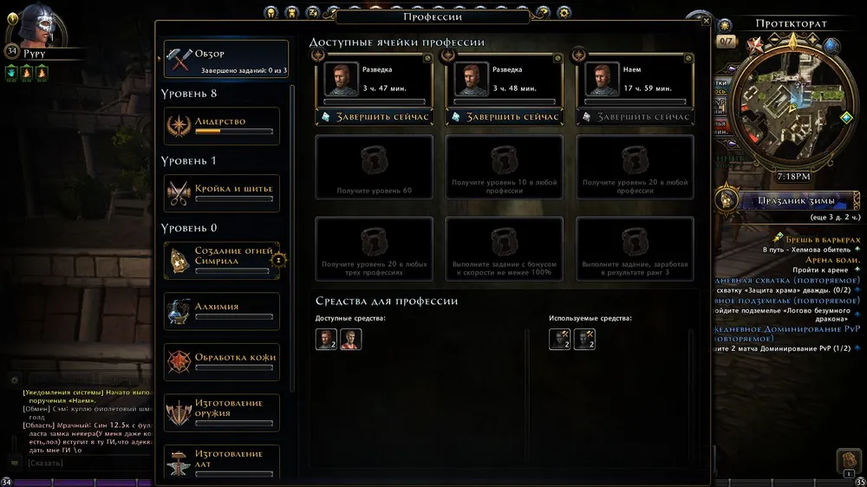Click the sun icon next to Протекторат
867x487 pixels.
click(x=724, y=25)
